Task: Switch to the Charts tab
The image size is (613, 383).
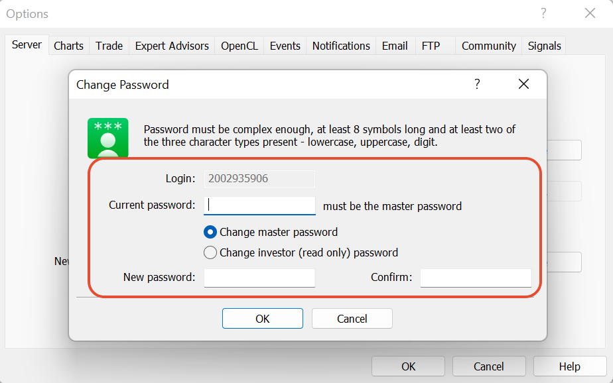Action: [69, 46]
